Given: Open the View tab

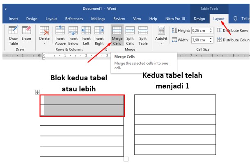Looking at the screenshot, I should coord(137,19).
